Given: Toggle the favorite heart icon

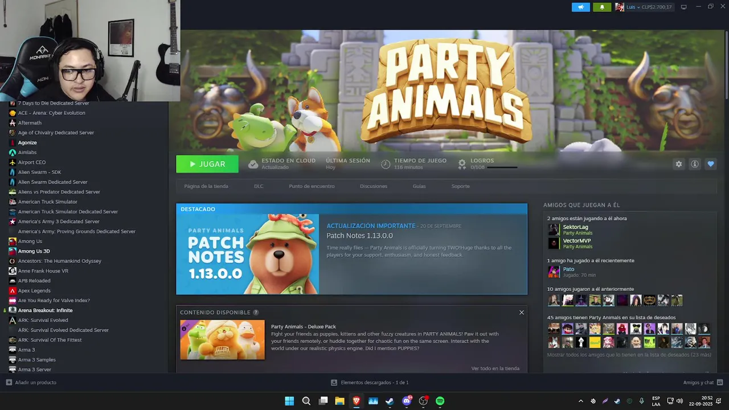Looking at the screenshot, I should tap(711, 164).
